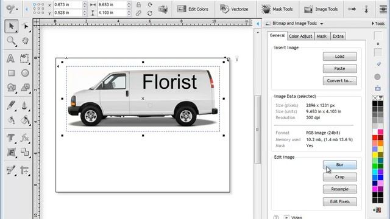The height and width of the screenshot is (219, 390).
Task: Click the canvas vertical scrollbar thumb
Action: 257,130
